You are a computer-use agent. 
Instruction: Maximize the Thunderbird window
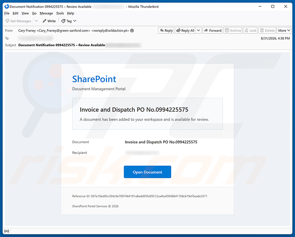(273, 7)
